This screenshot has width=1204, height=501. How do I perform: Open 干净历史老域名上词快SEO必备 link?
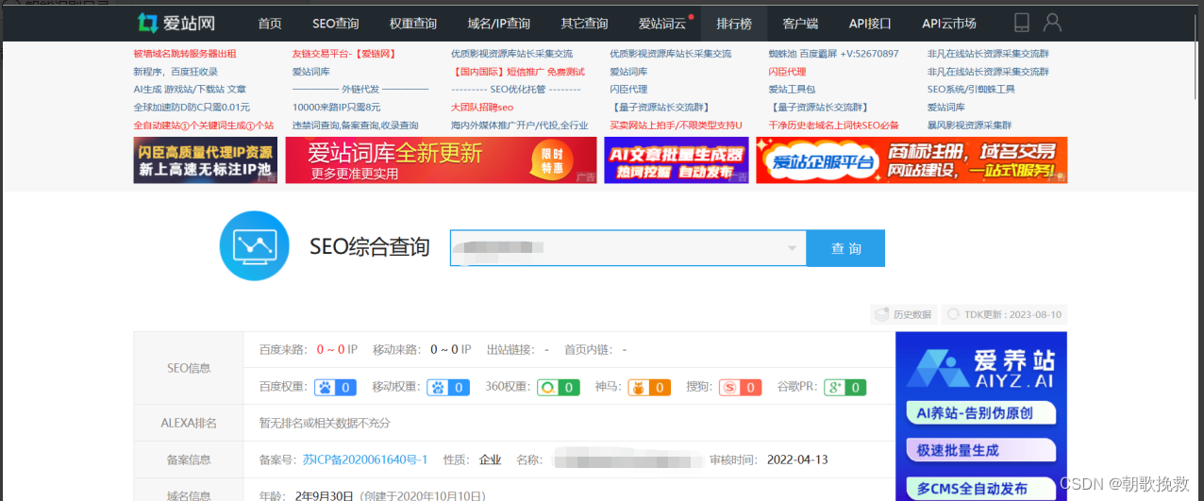(x=834, y=125)
